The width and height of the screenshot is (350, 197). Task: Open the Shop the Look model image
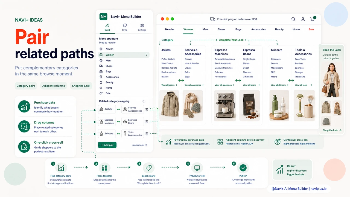click(x=332, y=80)
